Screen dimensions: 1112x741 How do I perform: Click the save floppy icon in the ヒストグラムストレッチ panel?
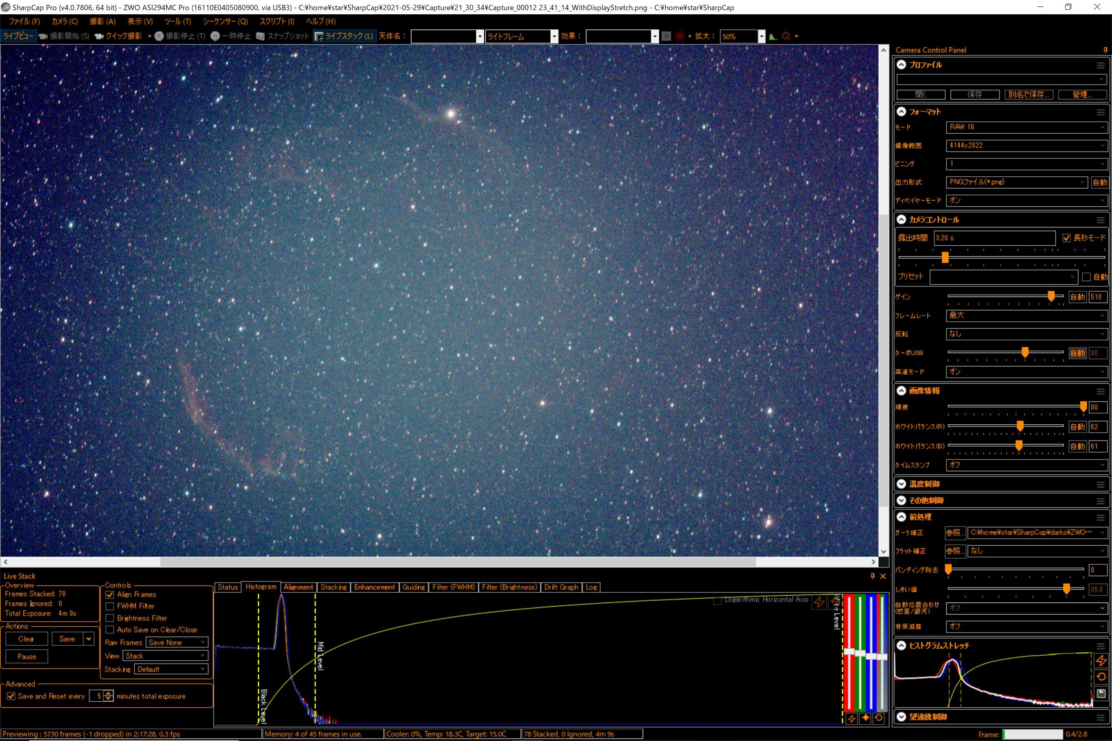(1101, 693)
